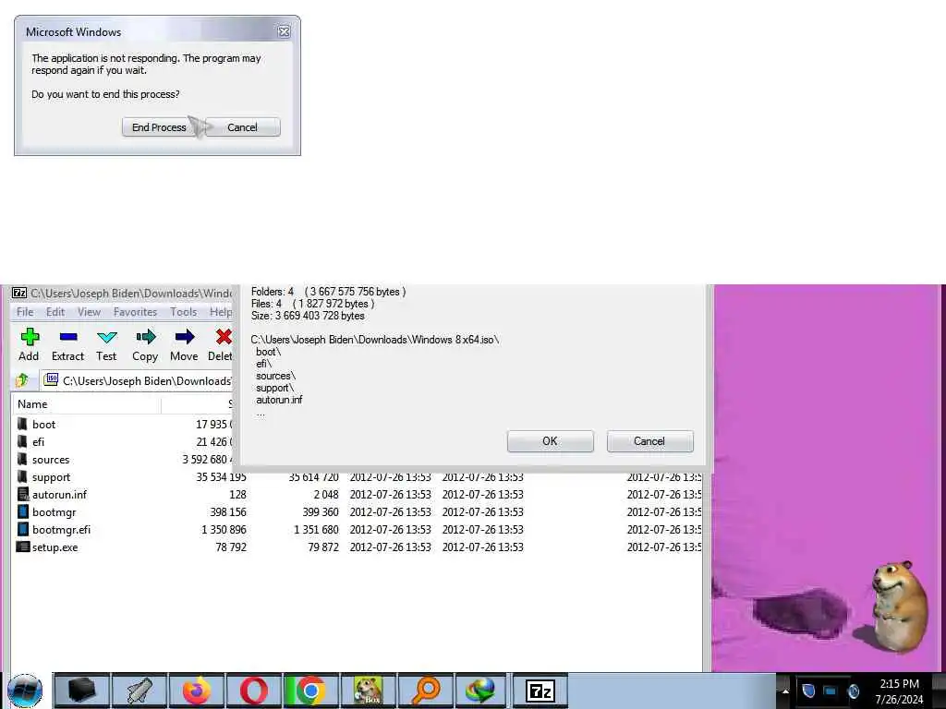Select the efi folder row
946x709 pixels.
(124, 442)
